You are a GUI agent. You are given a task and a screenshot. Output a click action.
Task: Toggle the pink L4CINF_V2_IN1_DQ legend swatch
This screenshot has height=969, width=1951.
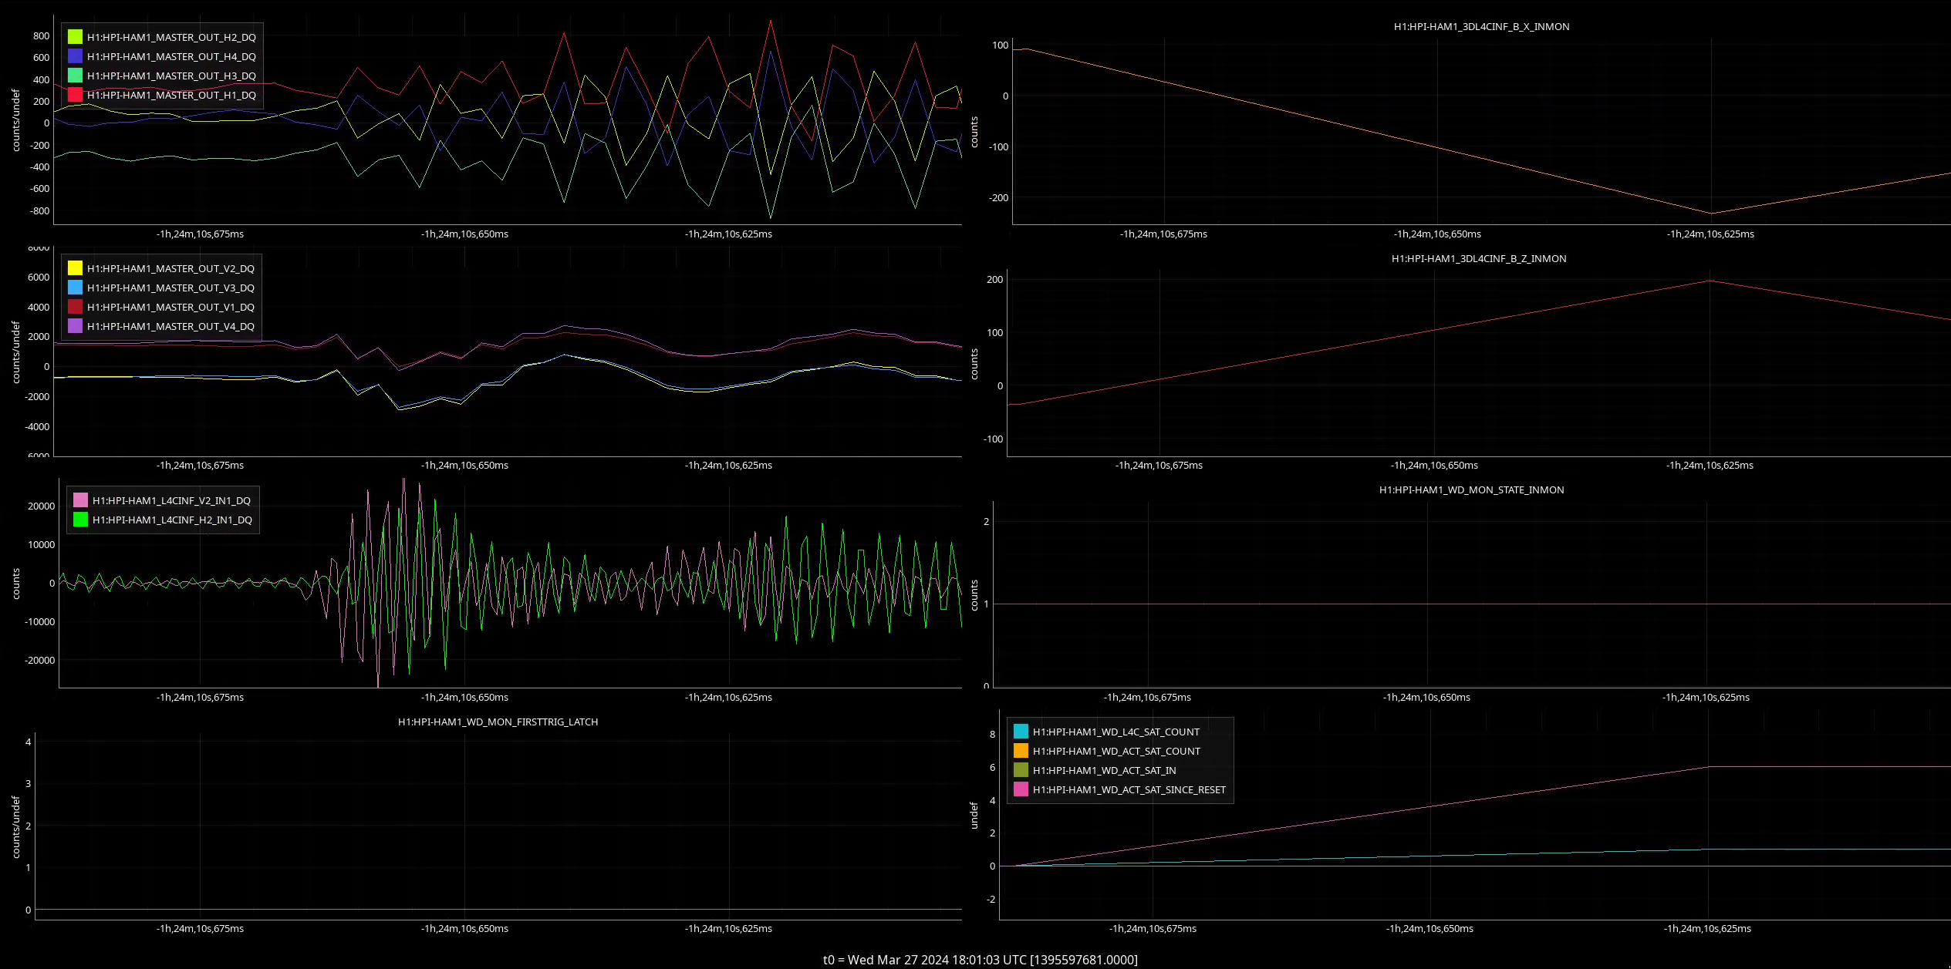click(80, 500)
